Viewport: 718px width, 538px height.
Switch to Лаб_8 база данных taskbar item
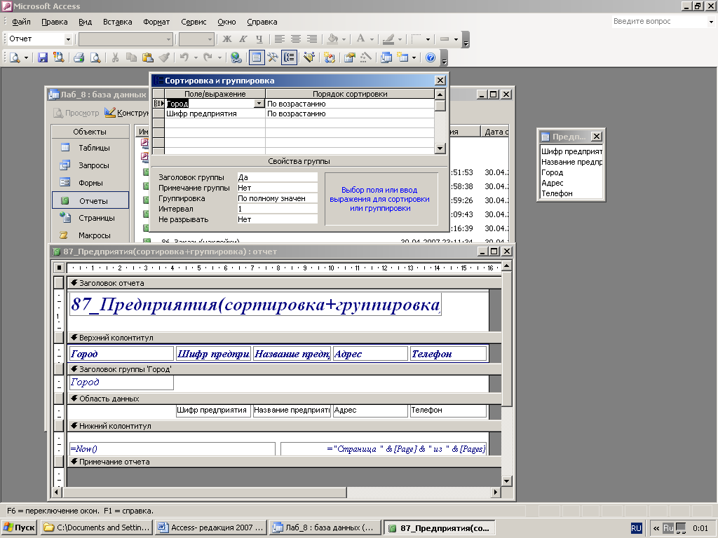coord(325,528)
